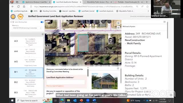The width and height of the screenshot is (183, 103).
Task: Select list item B 1 349 Richmond Ave
Action: [x=26, y=73]
